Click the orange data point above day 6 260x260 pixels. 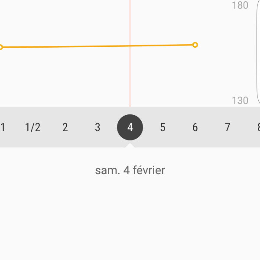click(195, 45)
